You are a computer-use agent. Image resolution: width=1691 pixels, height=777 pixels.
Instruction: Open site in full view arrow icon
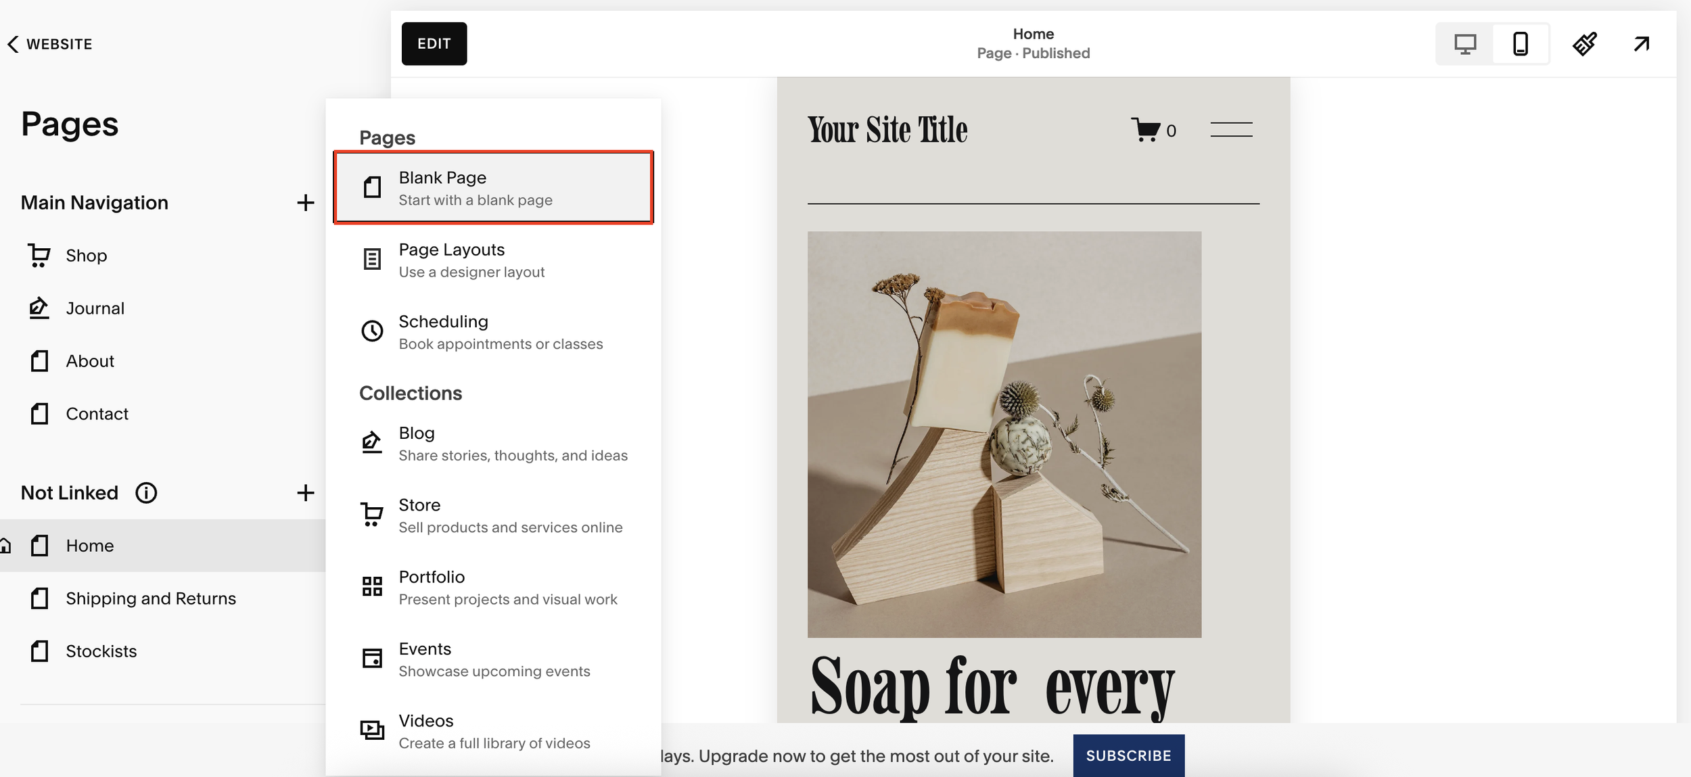coord(1642,44)
